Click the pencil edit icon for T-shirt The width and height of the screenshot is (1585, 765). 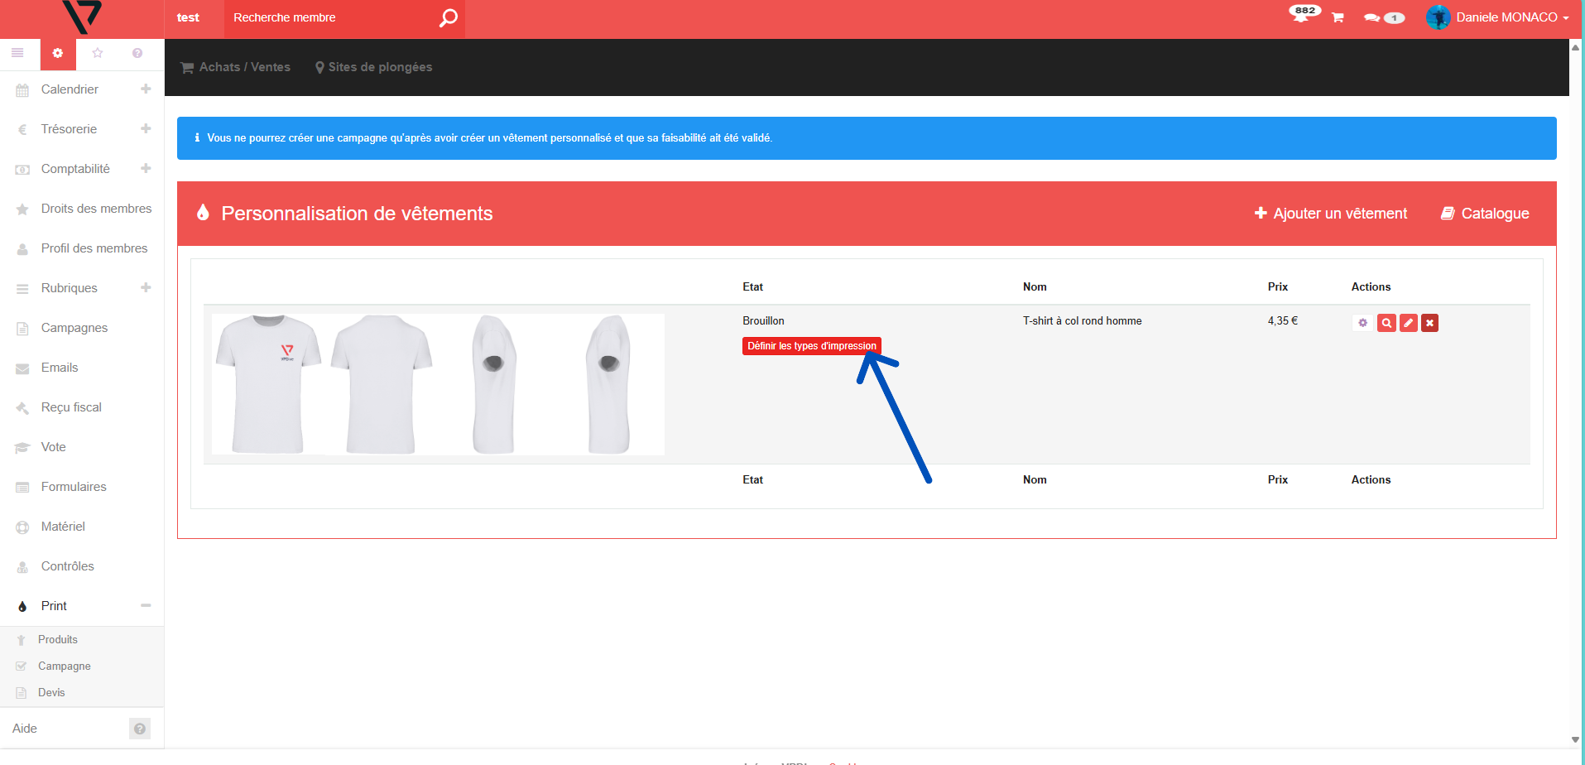coord(1408,323)
